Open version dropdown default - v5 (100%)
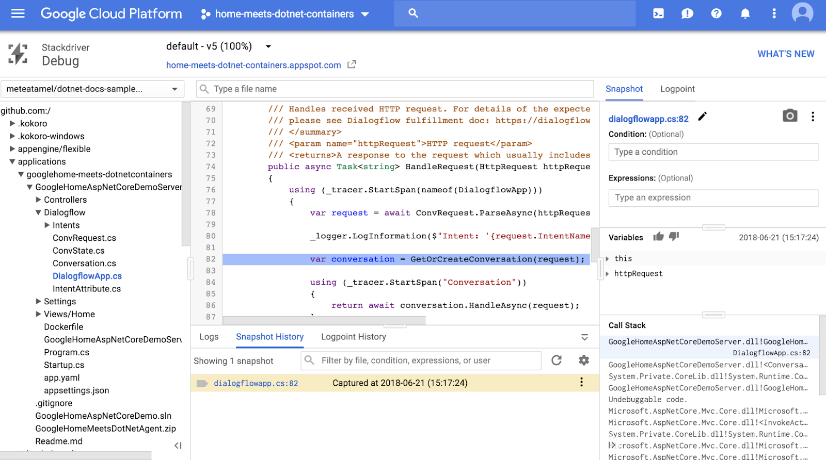Screen dimensions: 826x460 coord(218,46)
